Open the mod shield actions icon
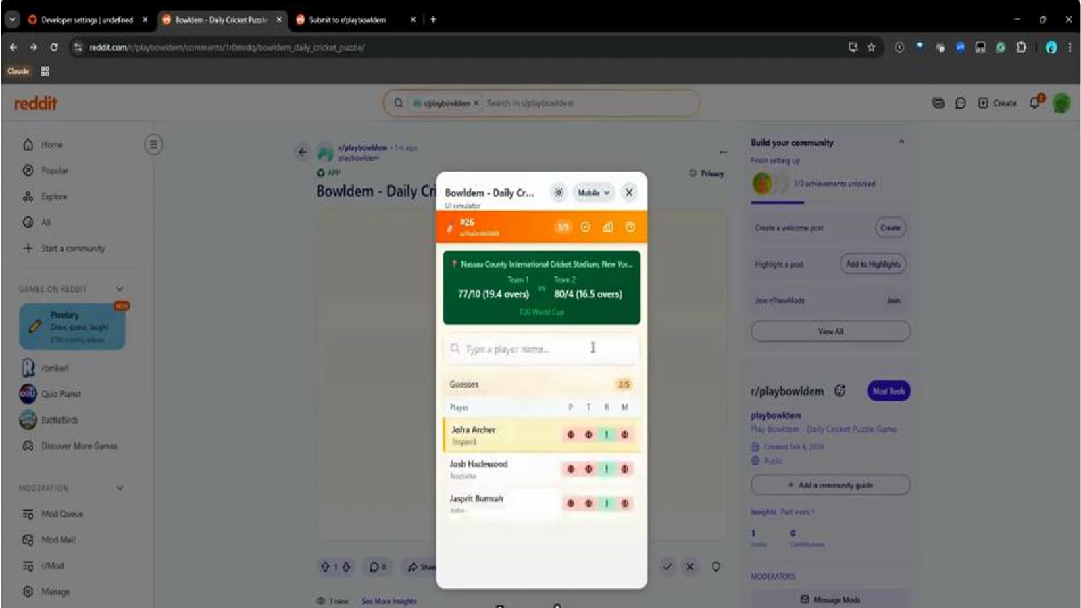1081x608 pixels. tap(715, 567)
